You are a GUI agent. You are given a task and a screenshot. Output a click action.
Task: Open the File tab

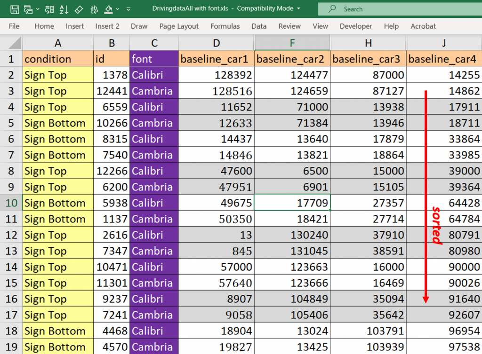click(14, 26)
